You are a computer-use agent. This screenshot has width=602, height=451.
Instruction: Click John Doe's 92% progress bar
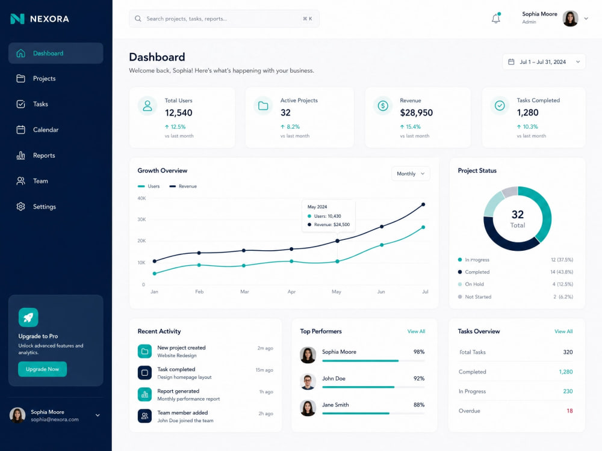click(x=373, y=387)
